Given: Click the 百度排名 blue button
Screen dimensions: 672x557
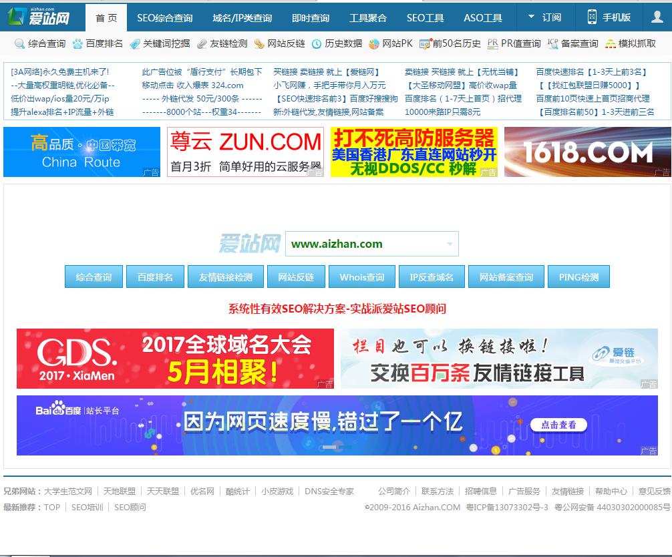Looking at the screenshot, I should (155, 276).
